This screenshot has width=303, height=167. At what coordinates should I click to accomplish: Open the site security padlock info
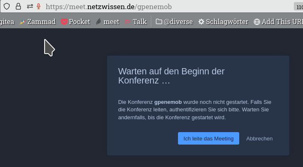click(18, 6)
